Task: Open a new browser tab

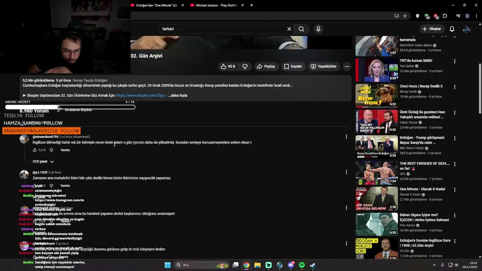Action: (252, 5)
